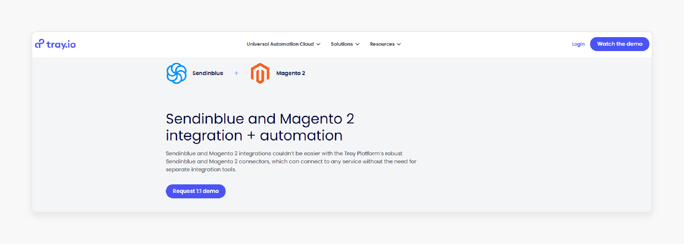Click the Sendinblue label text
The image size is (684, 244).
(208, 73)
